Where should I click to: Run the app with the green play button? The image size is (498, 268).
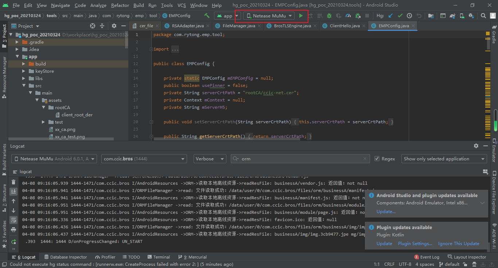click(x=301, y=16)
